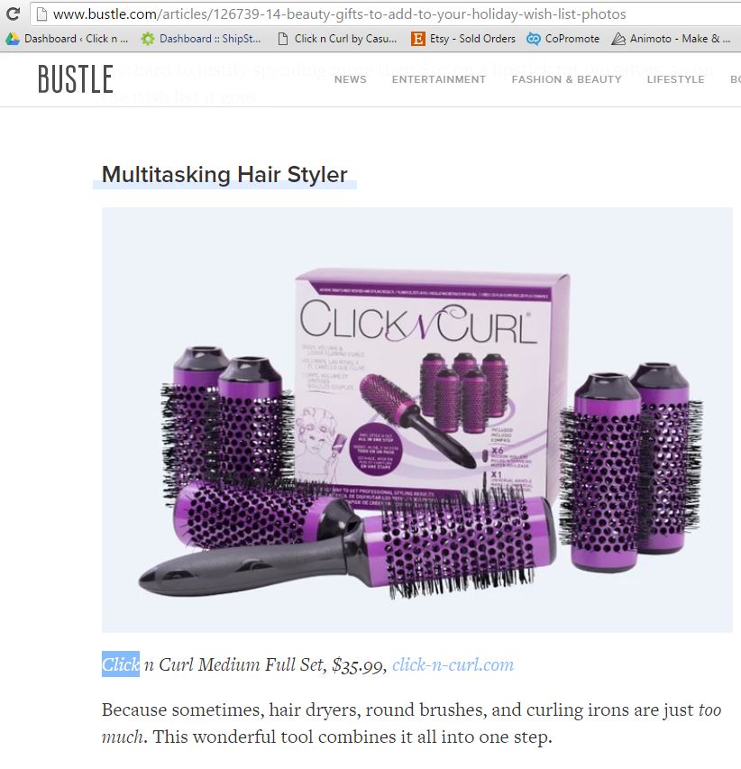Open the Google Drive Dashboard bookmark icon
Viewport: 741px width, 769px height.
[x=13, y=39]
